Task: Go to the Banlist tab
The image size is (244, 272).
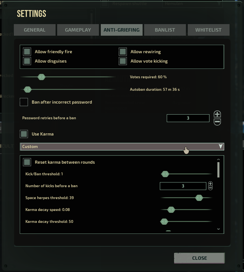Action: pos(165,30)
